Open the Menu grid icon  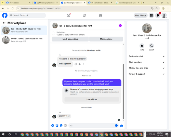coord(151,15)
